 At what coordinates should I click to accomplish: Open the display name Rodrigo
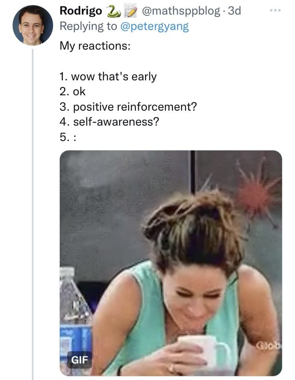coord(81,11)
